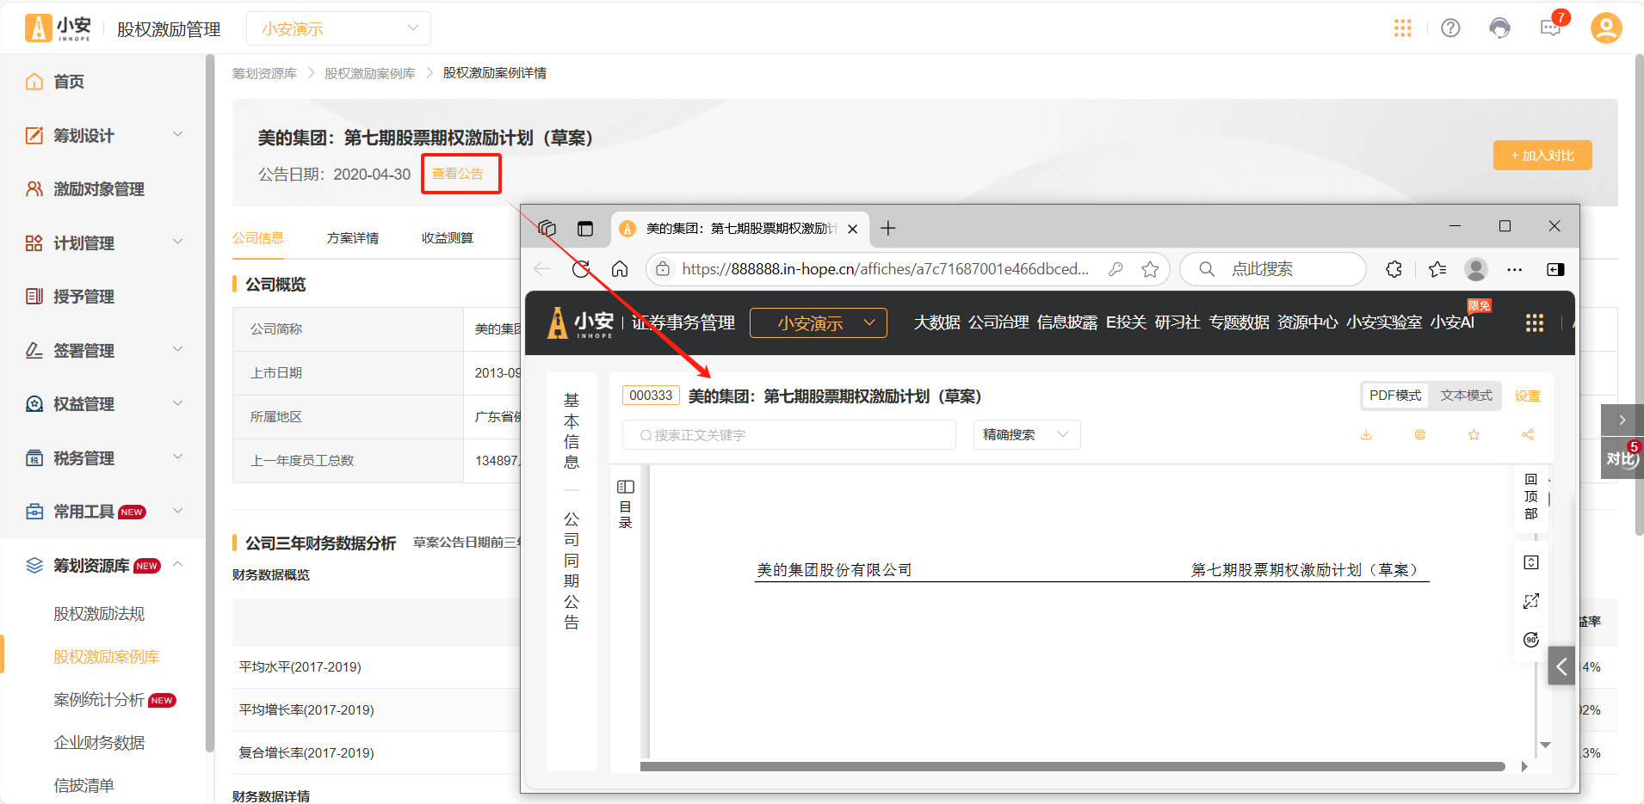
Task: Toggle browser sidebar icon
Action: (x=1555, y=269)
